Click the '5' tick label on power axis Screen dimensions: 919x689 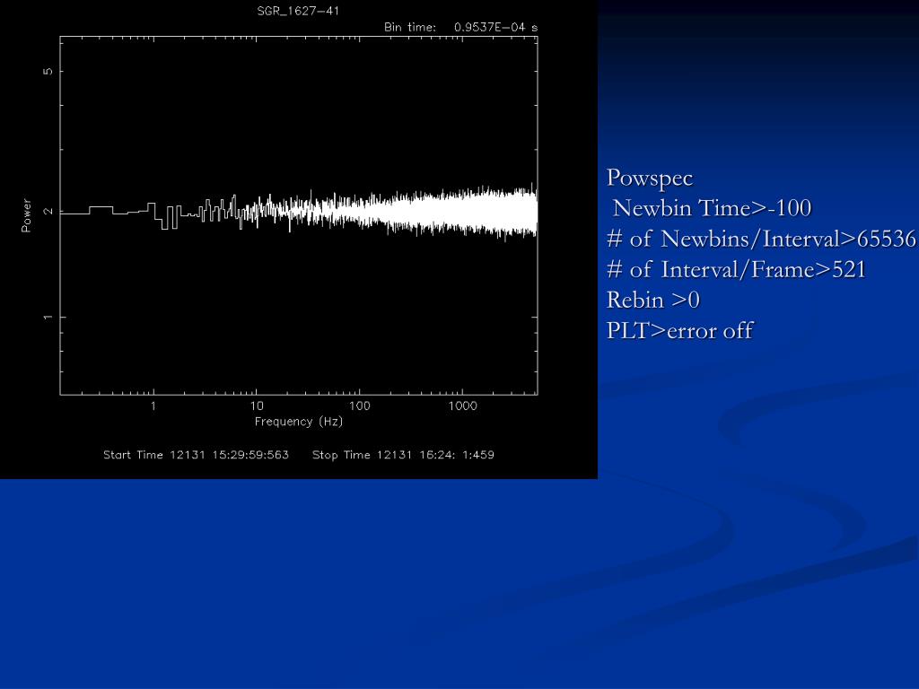pos(48,72)
